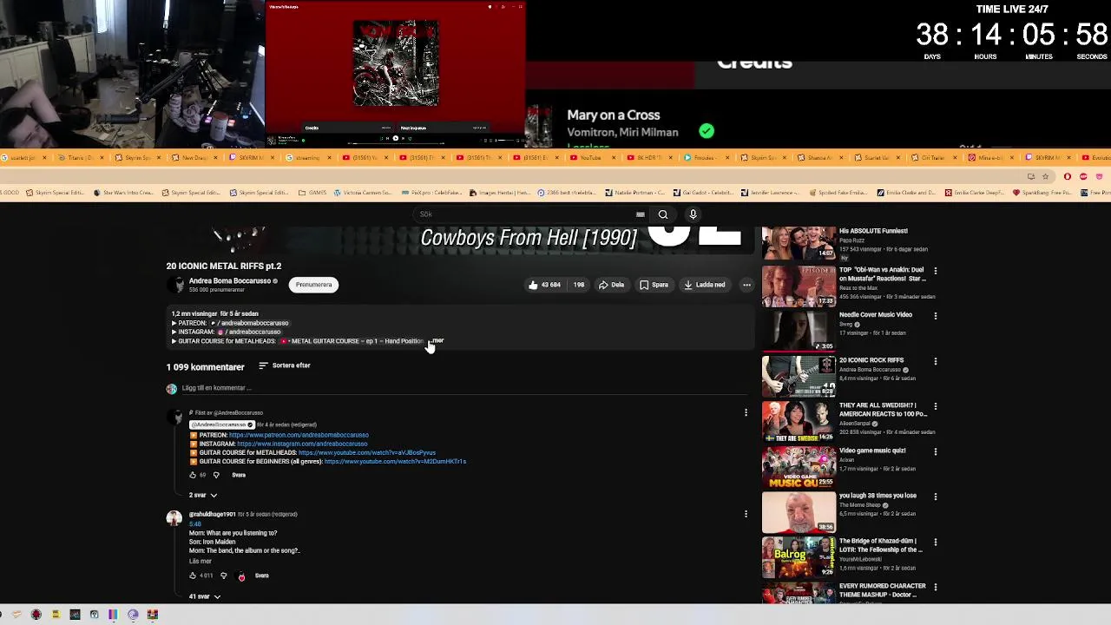Viewport: 1111px width, 625px height.
Task: Open the on-screen keyboard icon in search box
Action: coord(641,214)
